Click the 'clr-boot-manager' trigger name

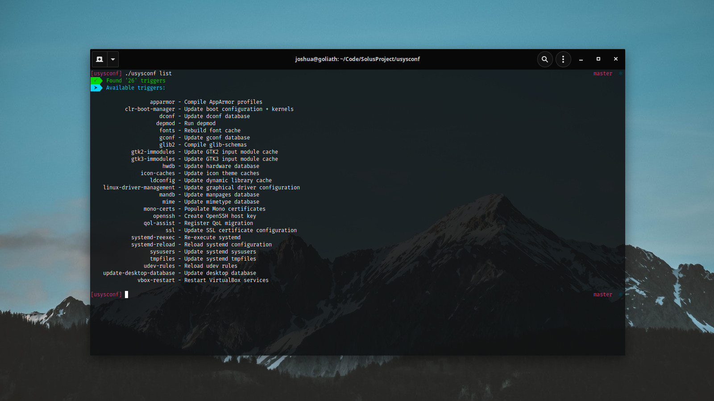150,109
